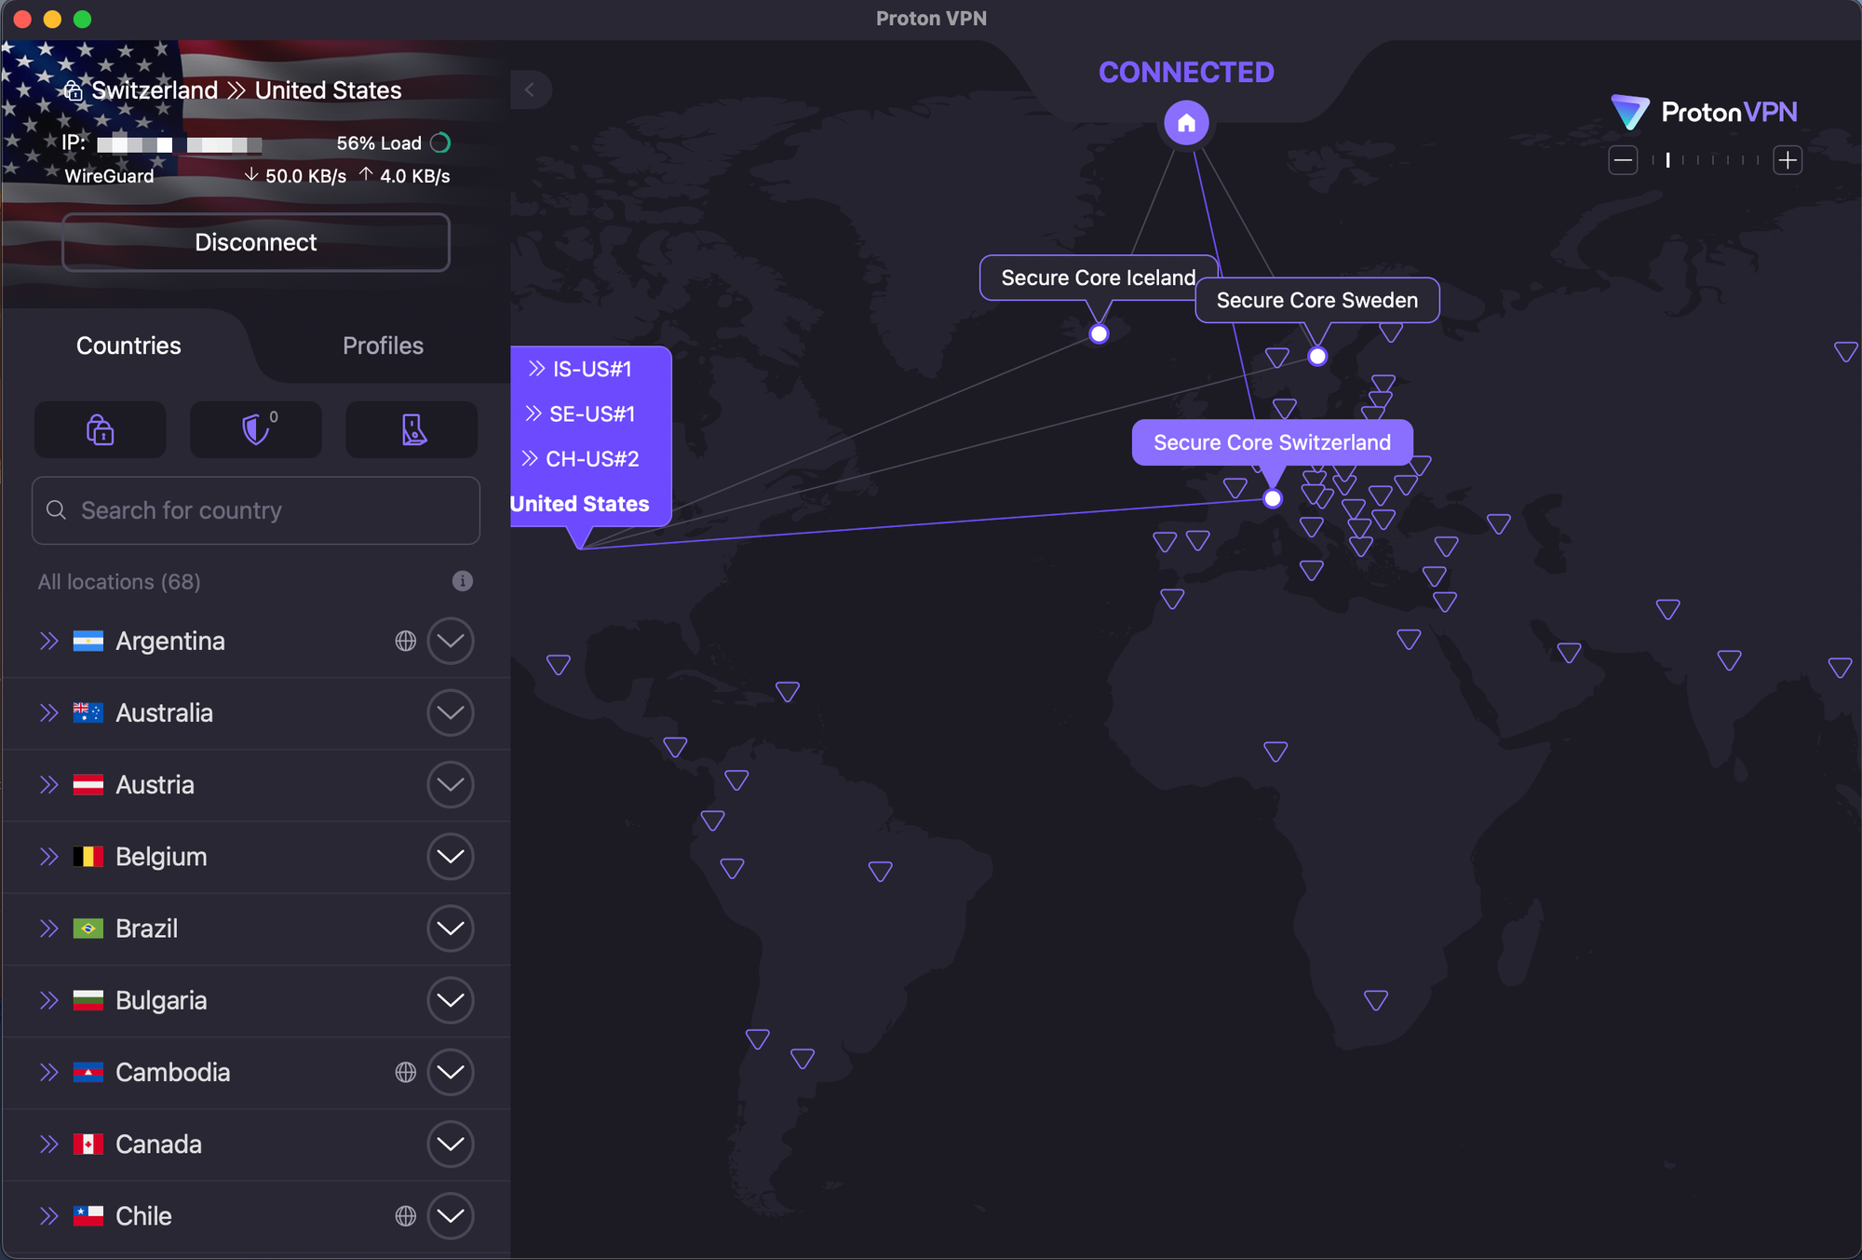Image resolution: width=1862 pixels, height=1260 pixels.
Task: Switch to the Countries tab
Action: pos(128,345)
